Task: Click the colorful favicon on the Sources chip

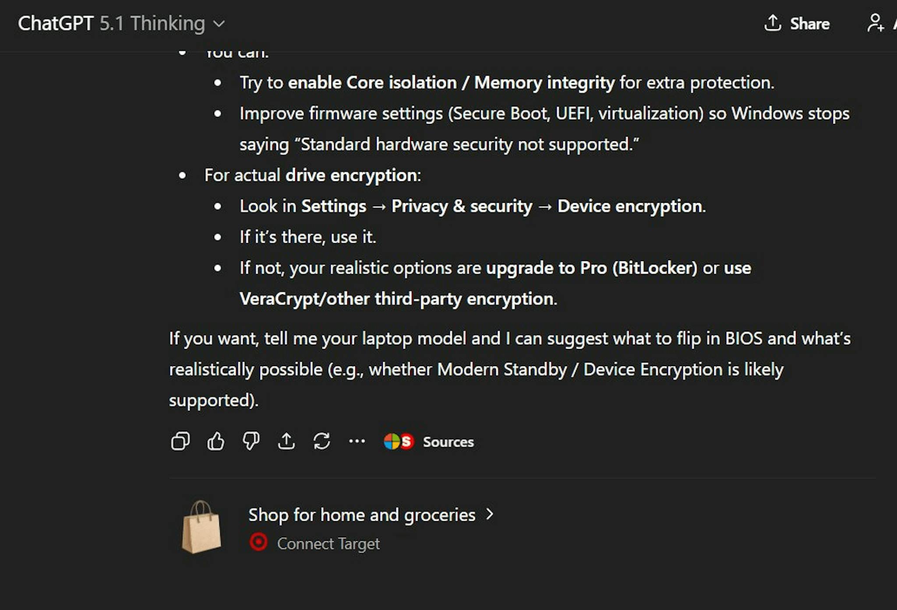Action: [392, 441]
